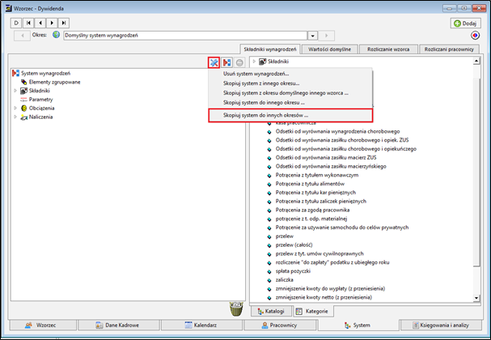Click the red-blue system structure toolbar icon
Viewport: 491px width, 340px height.
coord(226,62)
